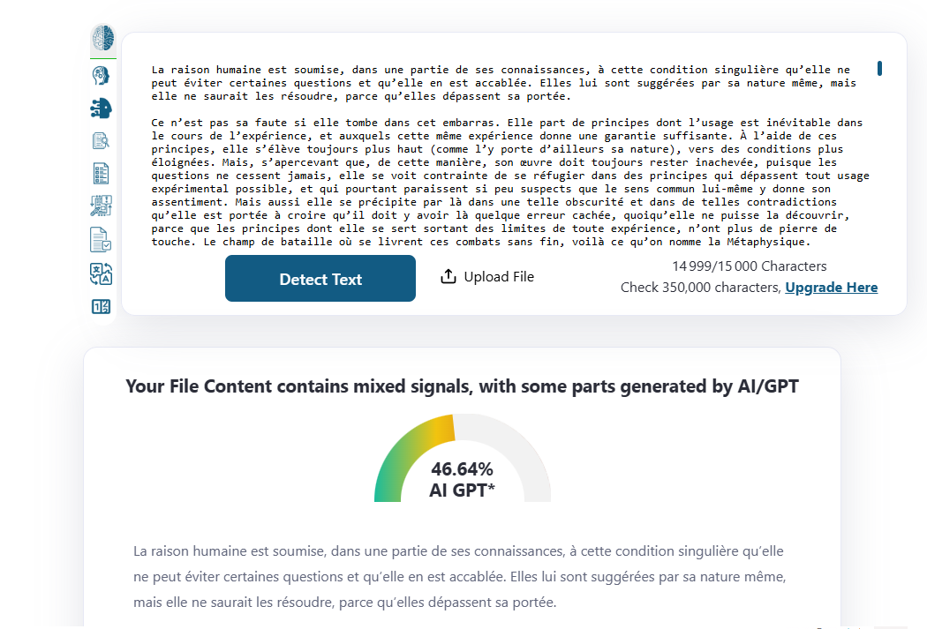Select the solid robot head circuit icon
Viewport: 927px width, 629px height.
point(102,109)
